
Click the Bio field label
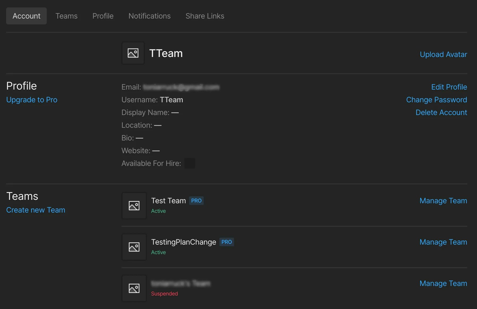[x=127, y=138]
